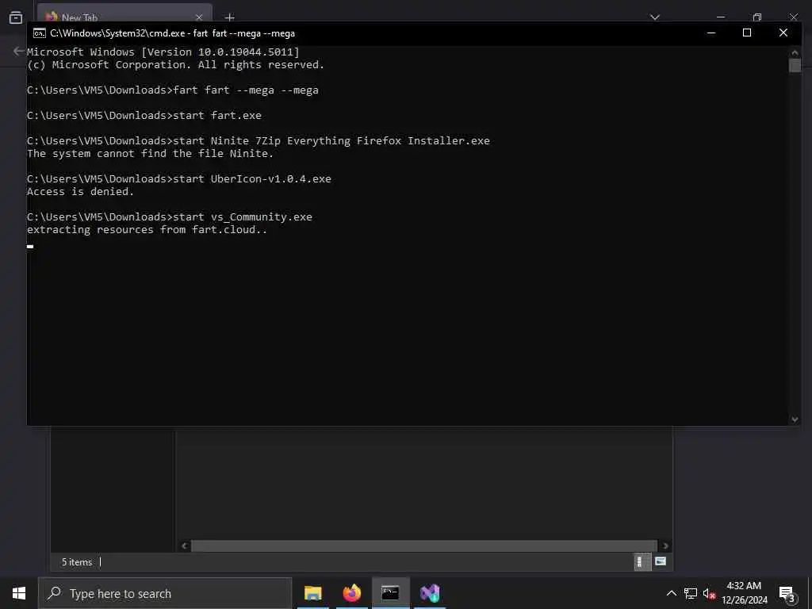This screenshot has height=609, width=812.
Task: Click 'extracting resources from fart.cloud..' line
Action: [147, 229]
